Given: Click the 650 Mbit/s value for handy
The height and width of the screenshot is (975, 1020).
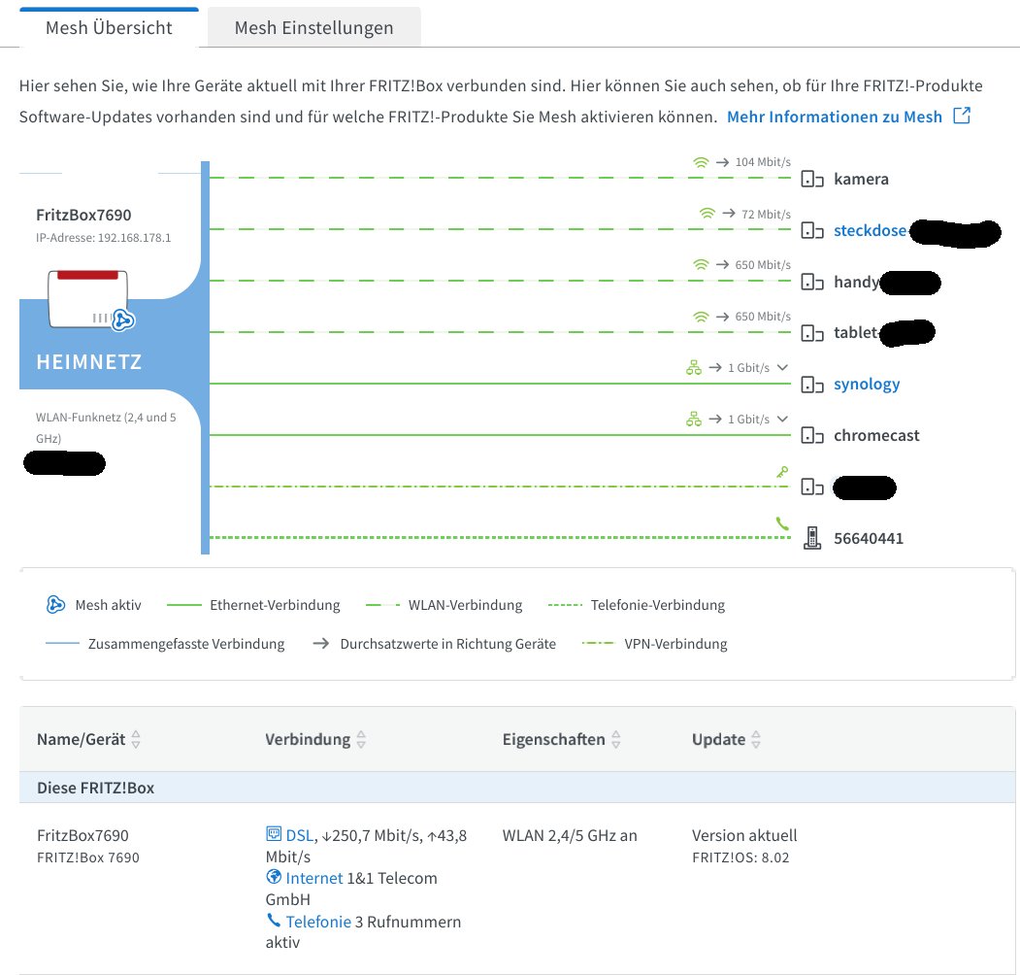Looking at the screenshot, I should 763,265.
